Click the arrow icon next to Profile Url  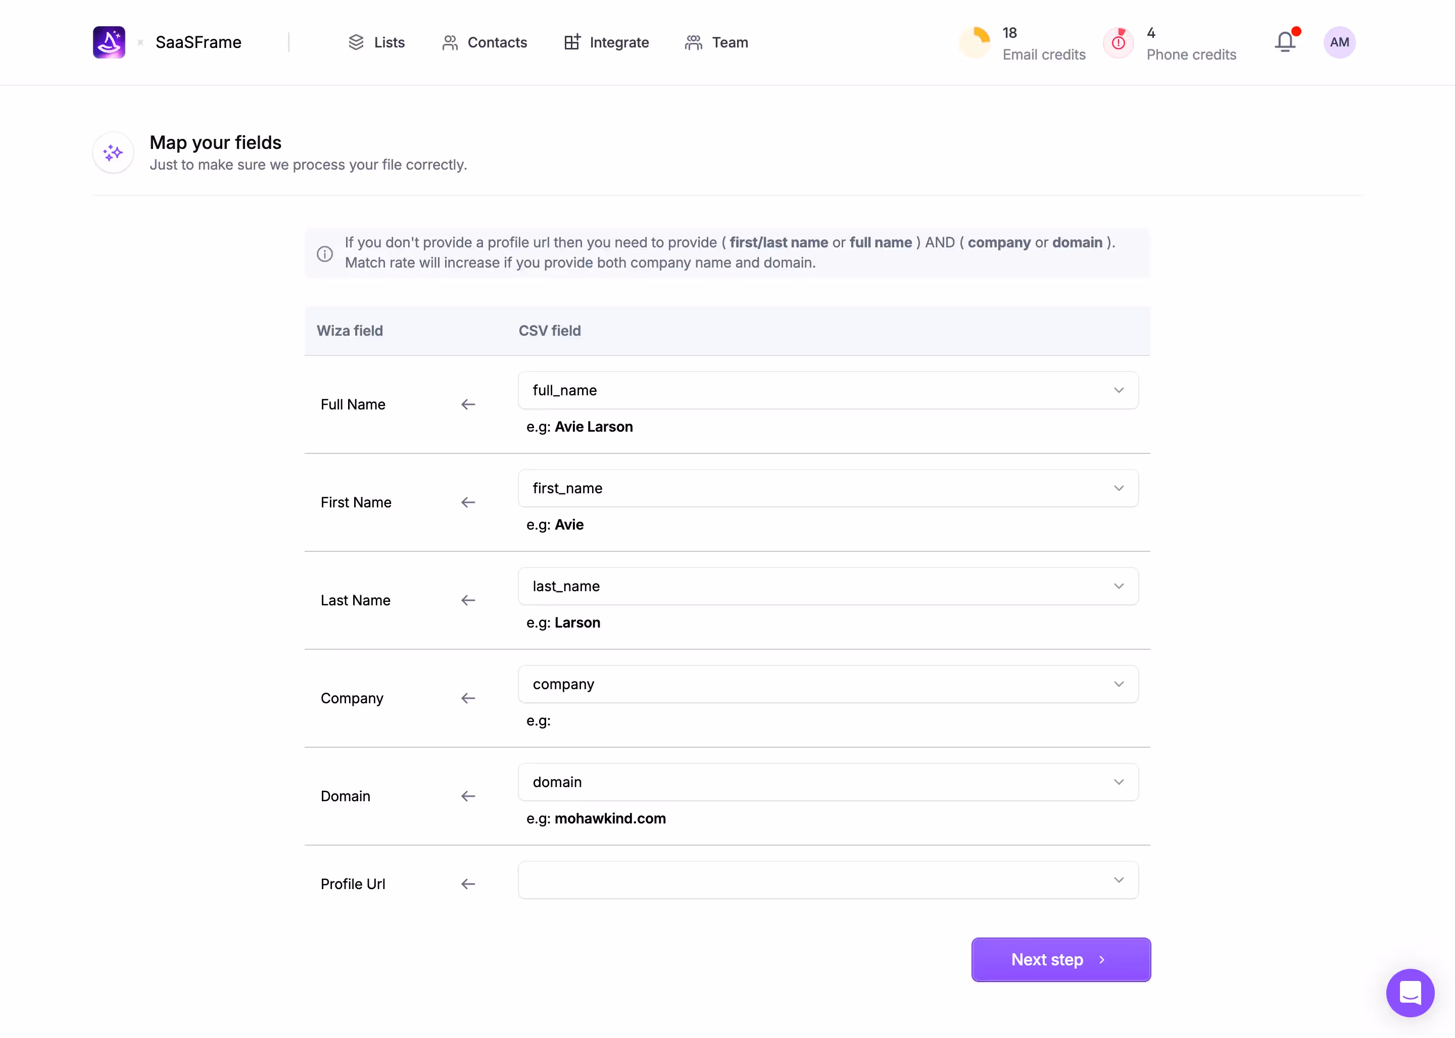pyautogui.click(x=468, y=884)
